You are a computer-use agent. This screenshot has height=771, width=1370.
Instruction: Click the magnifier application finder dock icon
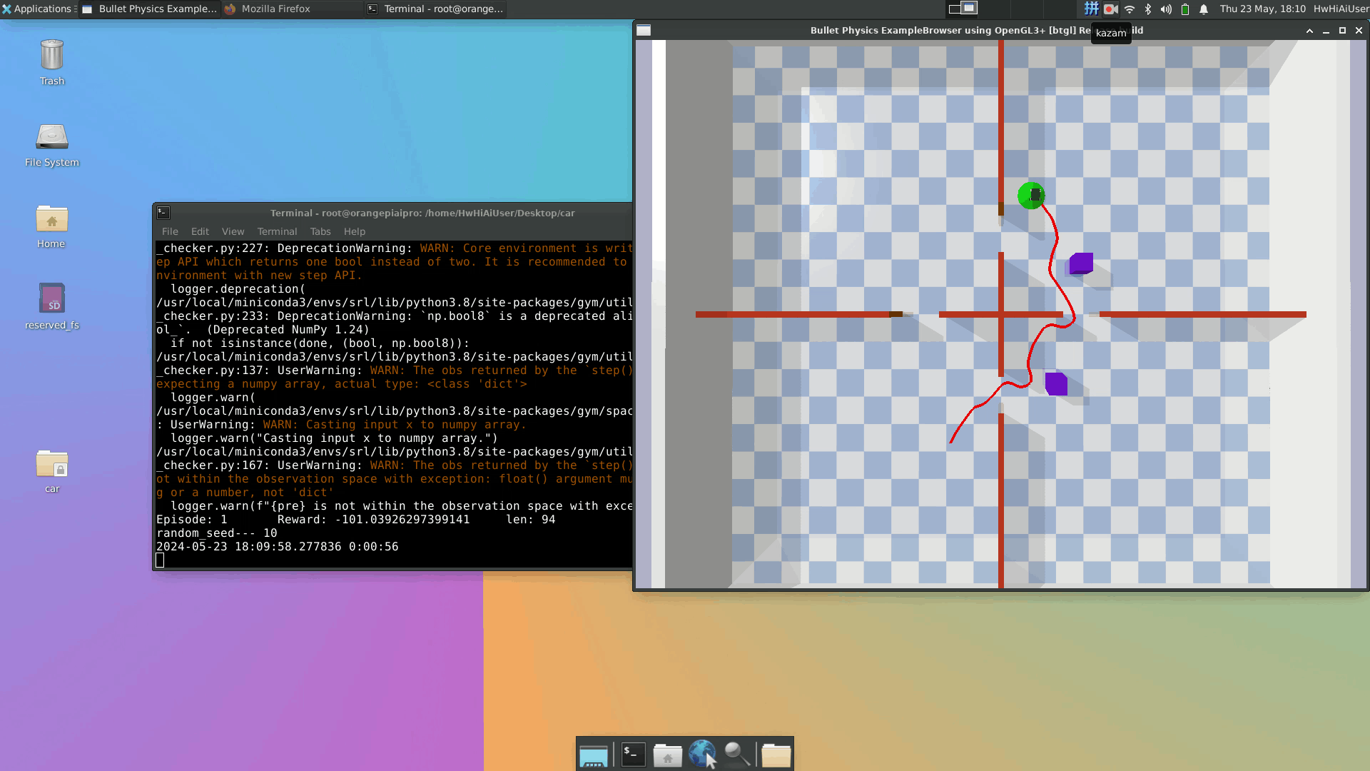[x=737, y=754]
